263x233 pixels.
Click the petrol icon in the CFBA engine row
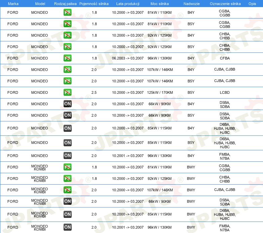(67, 58)
